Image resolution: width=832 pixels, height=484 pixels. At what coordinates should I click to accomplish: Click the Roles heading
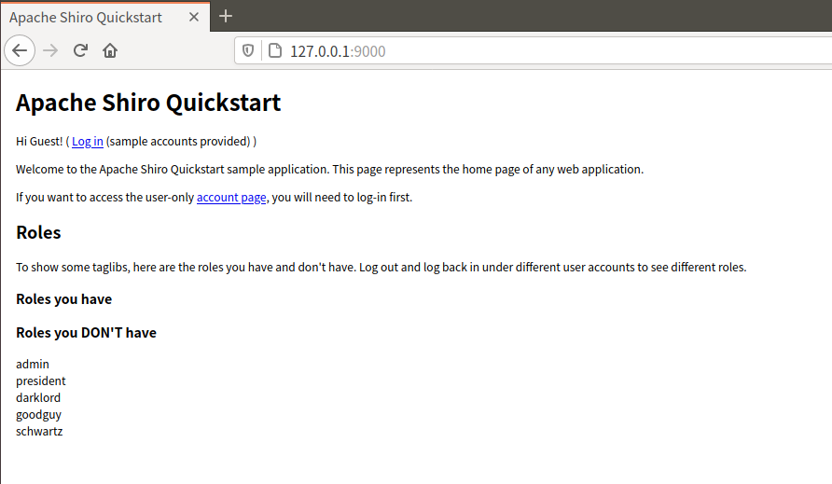[x=38, y=232]
